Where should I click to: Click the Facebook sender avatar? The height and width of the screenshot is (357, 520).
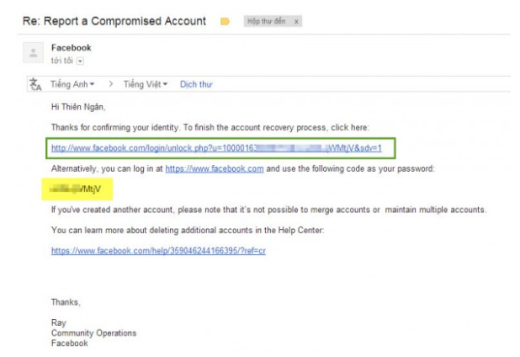tap(33, 53)
